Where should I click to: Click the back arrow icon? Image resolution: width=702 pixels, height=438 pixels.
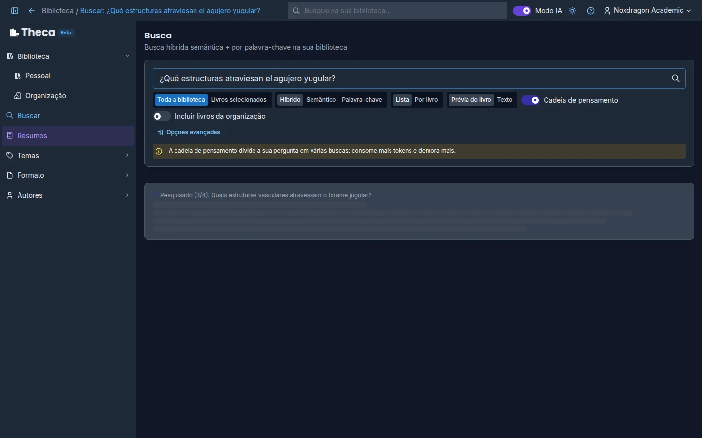coord(32,11)
